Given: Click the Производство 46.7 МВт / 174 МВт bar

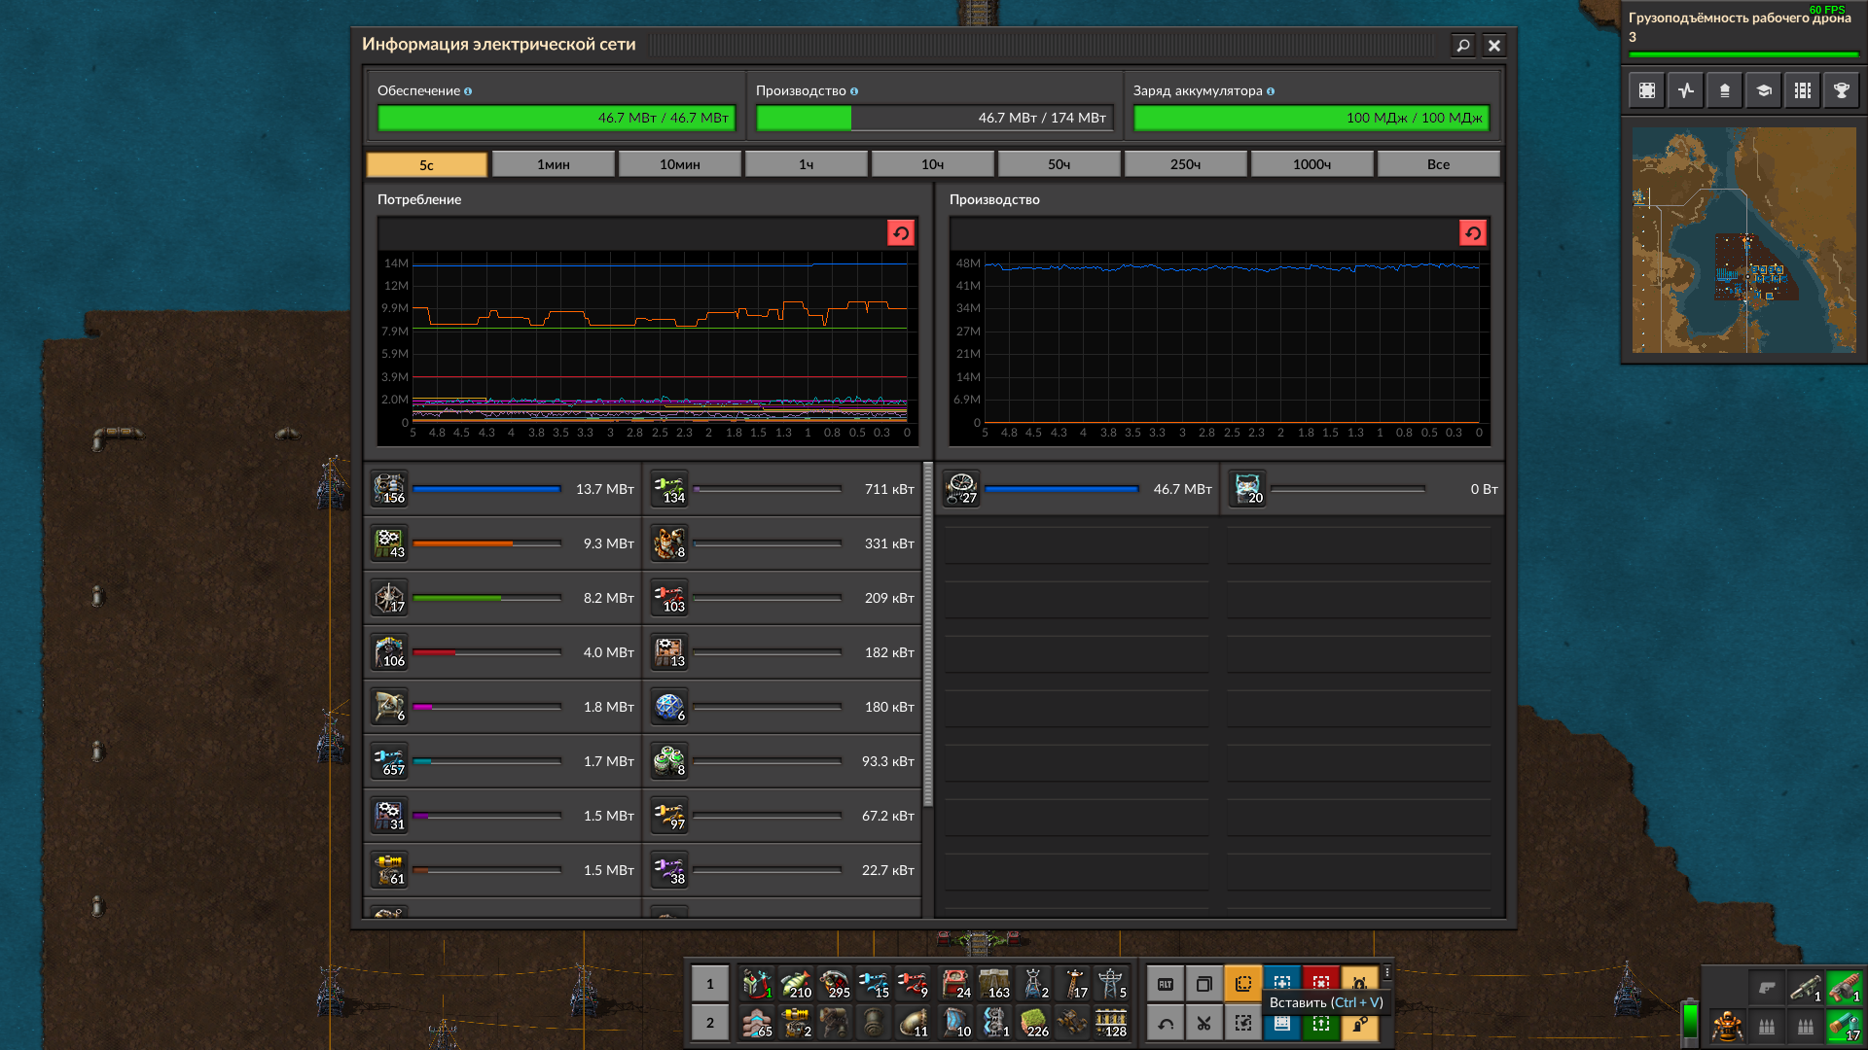Looking at the screenshot, I should 934,118.
